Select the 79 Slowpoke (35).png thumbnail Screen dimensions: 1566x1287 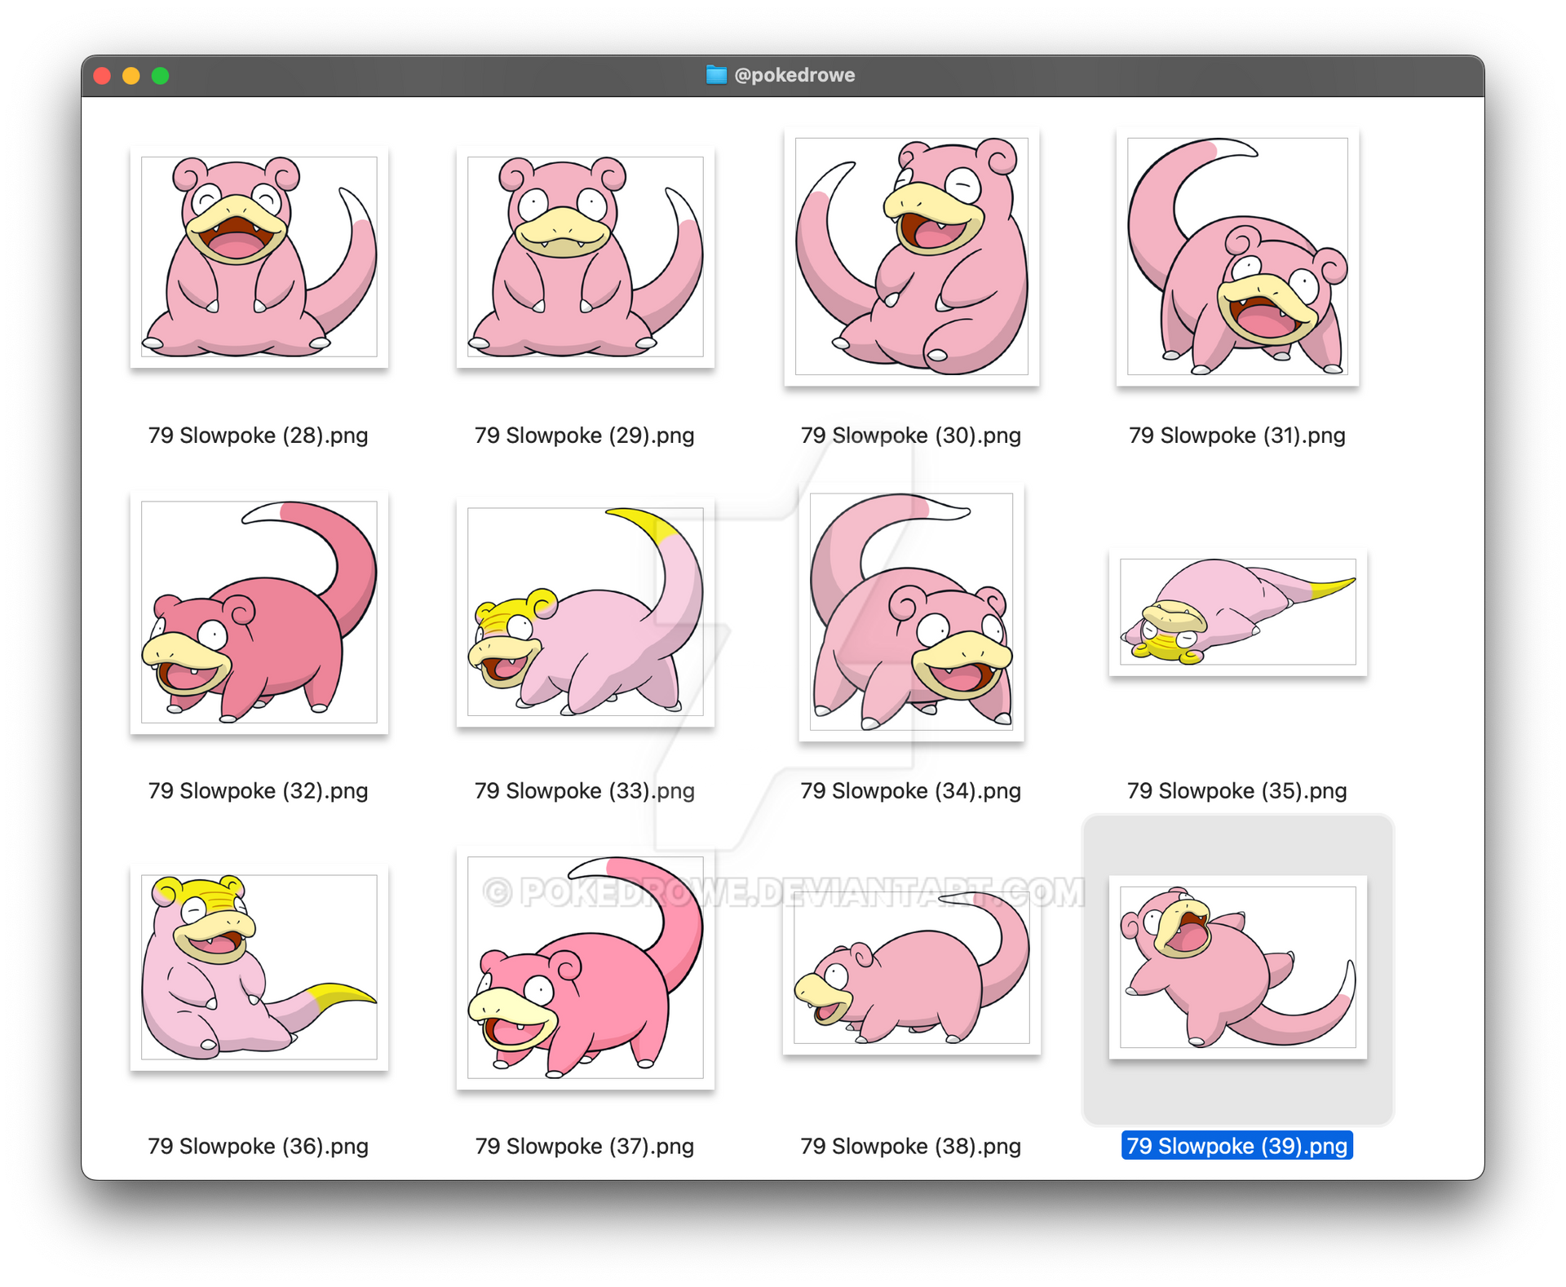[x=1237, y=612]
